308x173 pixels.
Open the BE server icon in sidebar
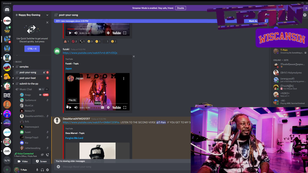[x=7, y=95]
